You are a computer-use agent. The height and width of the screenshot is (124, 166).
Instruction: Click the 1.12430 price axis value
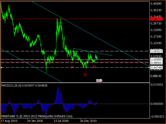156,43
